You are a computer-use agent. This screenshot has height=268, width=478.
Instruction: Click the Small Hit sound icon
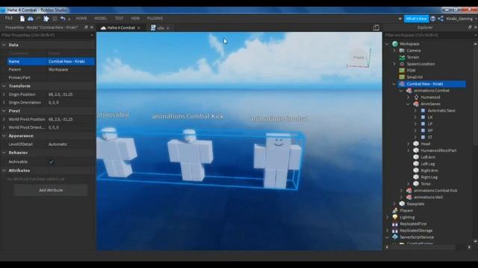[x=402, y=77]
